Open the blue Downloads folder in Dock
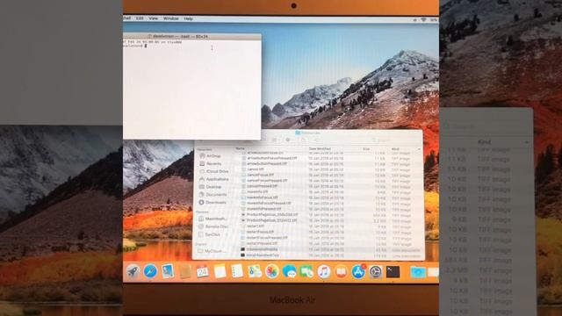Screen dimensions: 562x316 click(418, 272)
